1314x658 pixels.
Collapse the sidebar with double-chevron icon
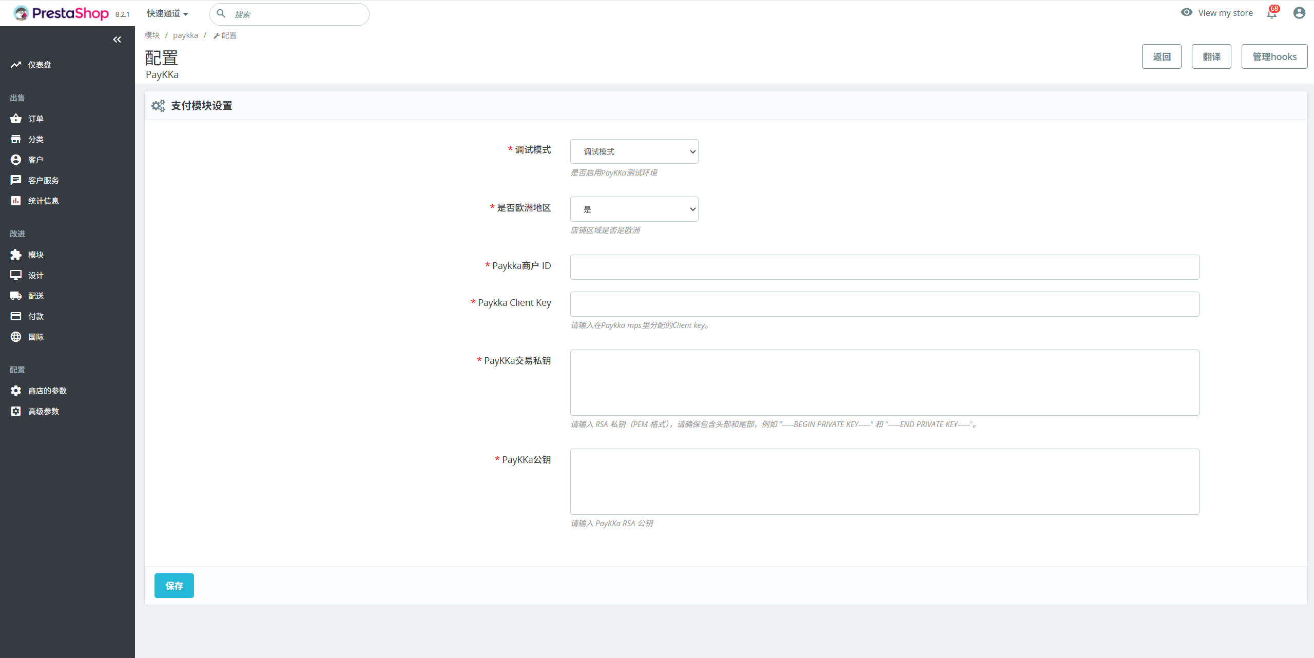click(x=117, y=40)
